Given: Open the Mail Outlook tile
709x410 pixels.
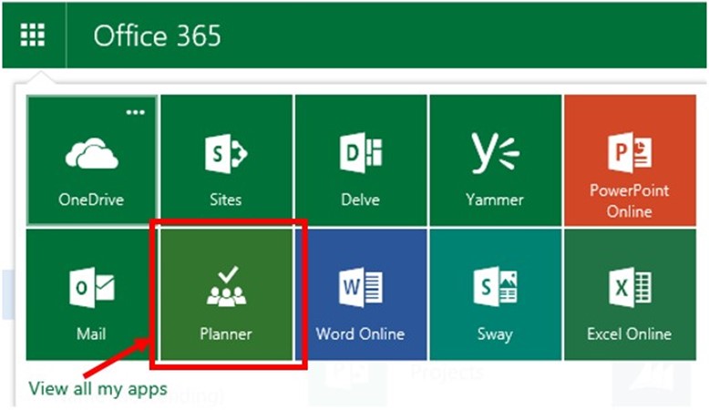Looking at the screenshot, I should [x=92, y=294].
